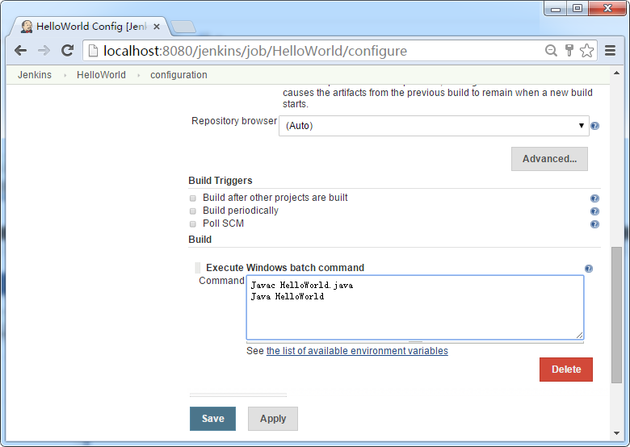Go to HelloWorld job in breadcrumb
The width and height of the screenshot is (630, 447).
coord(101,75)
